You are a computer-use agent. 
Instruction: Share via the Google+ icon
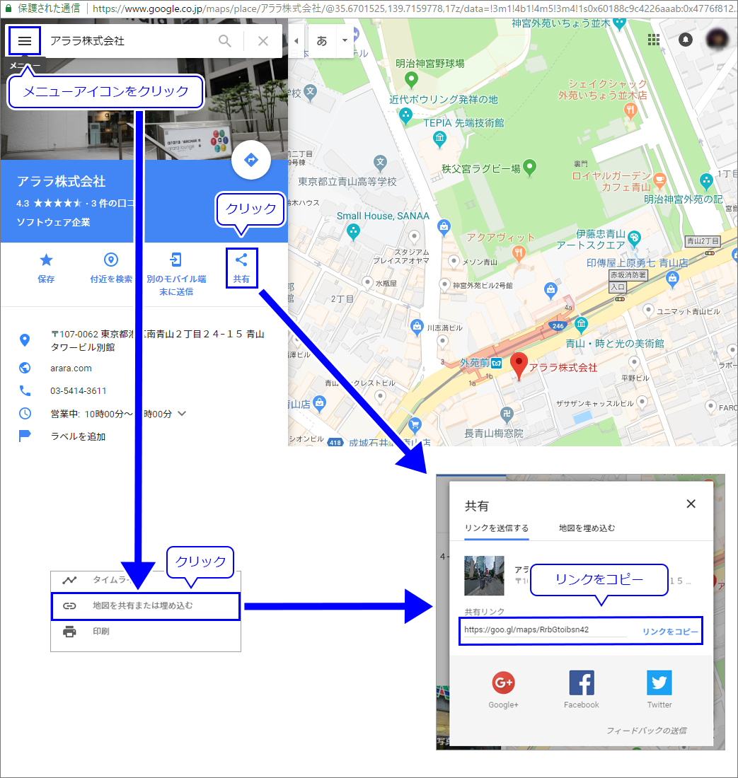pyautogui.click(x=503, y=683)
